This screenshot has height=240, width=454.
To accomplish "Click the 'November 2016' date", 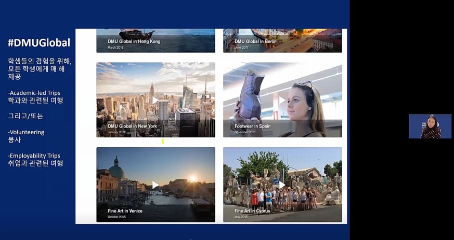I will 245,132.
